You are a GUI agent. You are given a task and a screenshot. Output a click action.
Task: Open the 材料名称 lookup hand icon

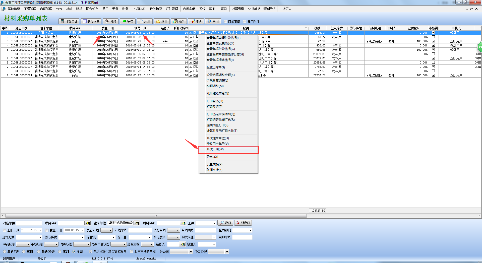(183, 223)
